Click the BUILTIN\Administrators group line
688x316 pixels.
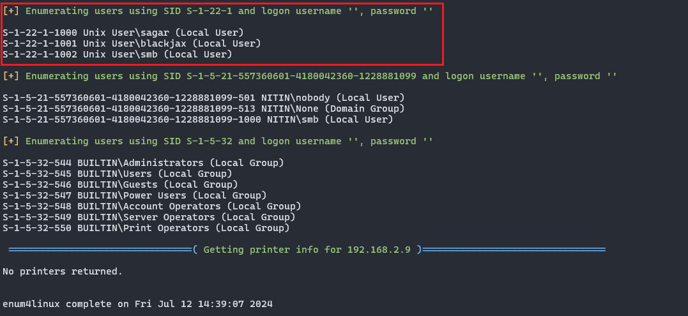[143, 163]
